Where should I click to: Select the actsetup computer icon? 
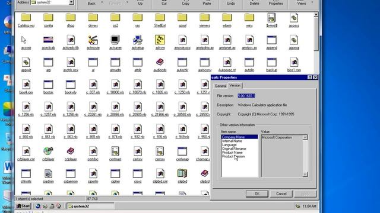click(138, 40)
